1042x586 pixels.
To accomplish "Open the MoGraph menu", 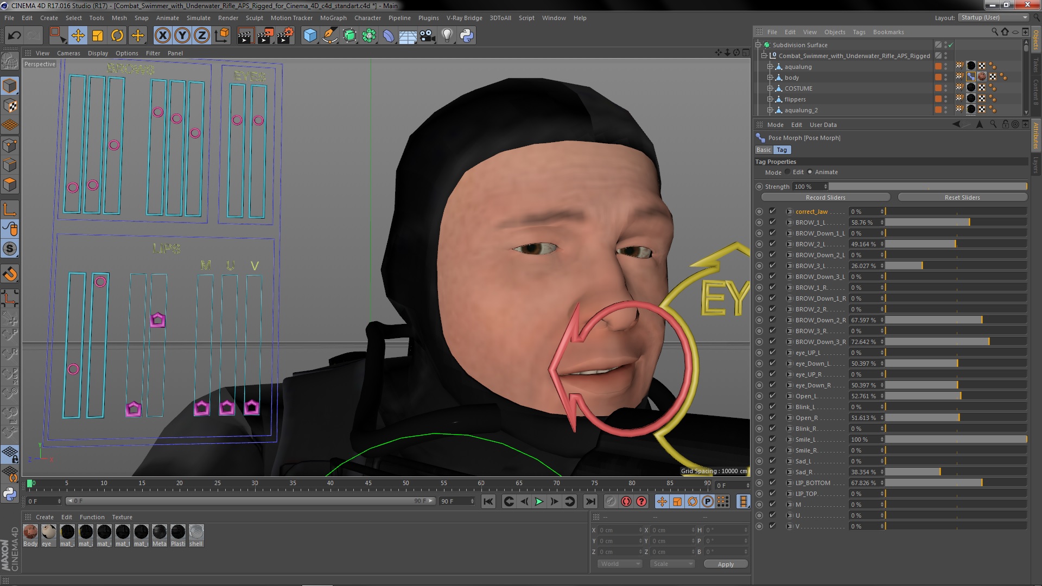I will 333,18.
